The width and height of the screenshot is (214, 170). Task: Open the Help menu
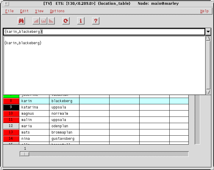click(x=204, y=11)
